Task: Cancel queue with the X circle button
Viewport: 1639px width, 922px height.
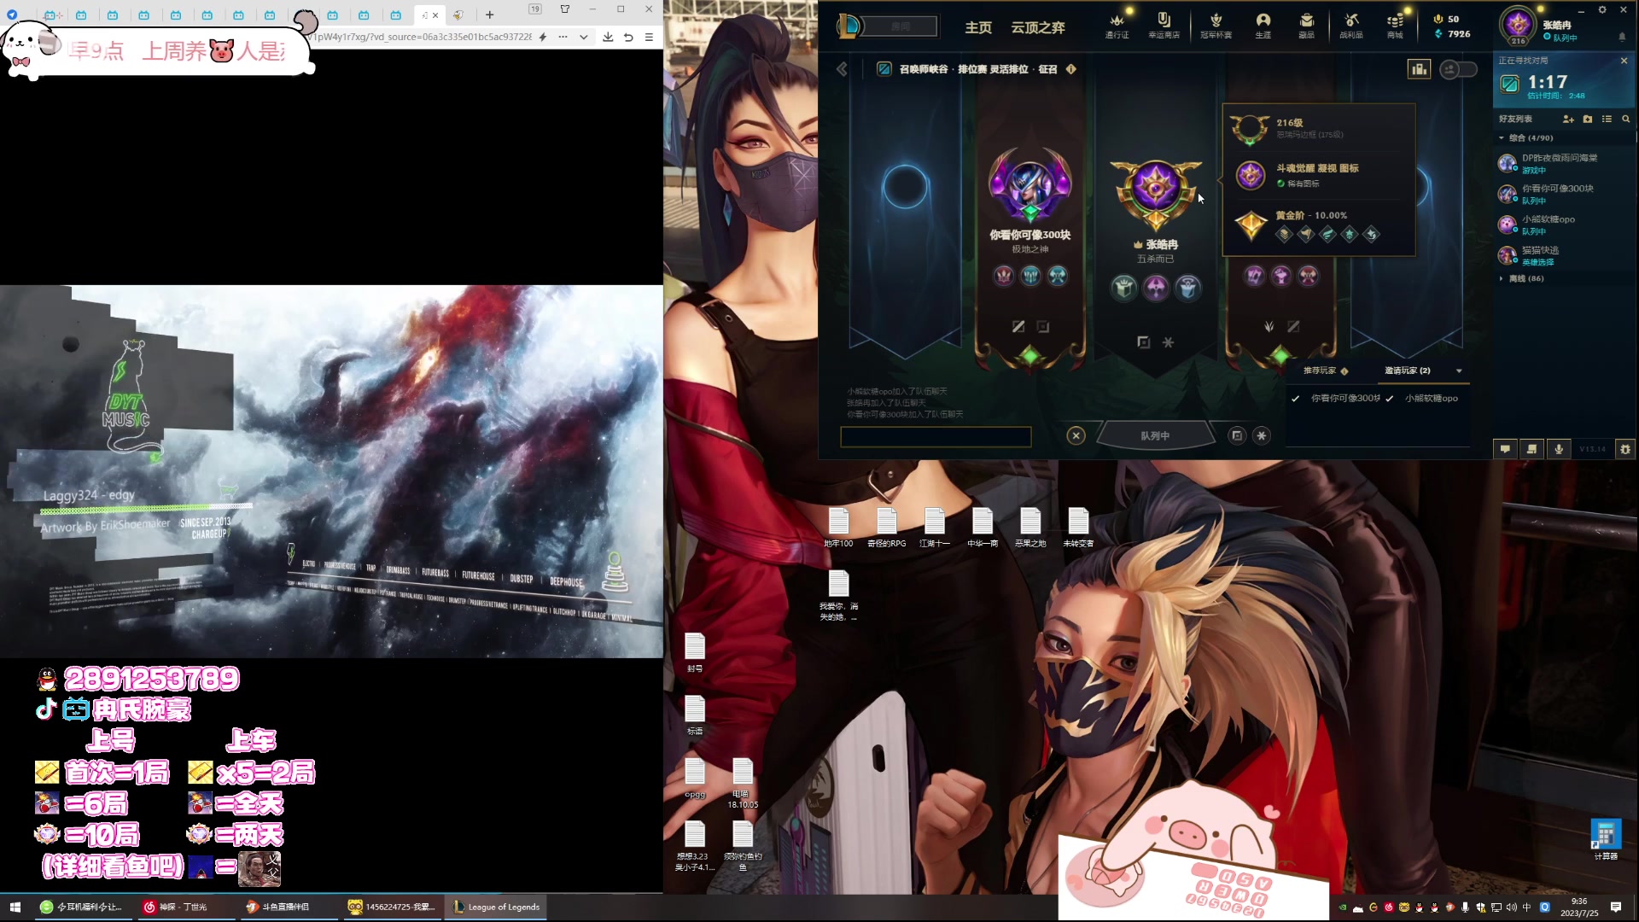Action: (x=1076, y=435)
